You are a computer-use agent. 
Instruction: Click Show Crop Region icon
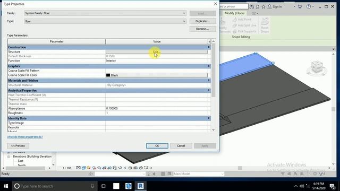point(109,168)
